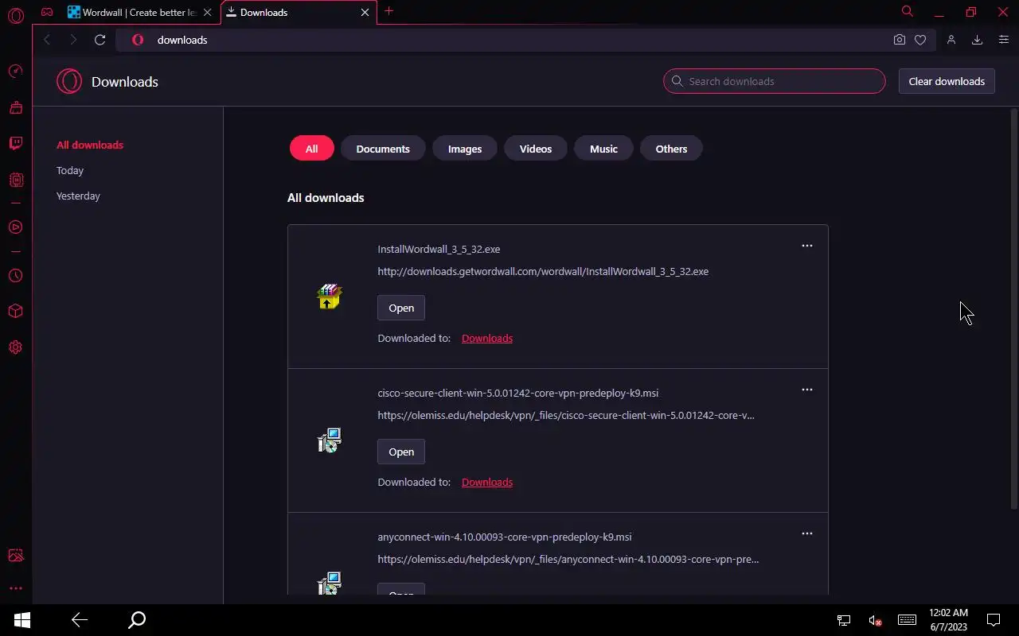1019x636 pixels.
Task: Go back with the back arrow
Action: point(47,40)
